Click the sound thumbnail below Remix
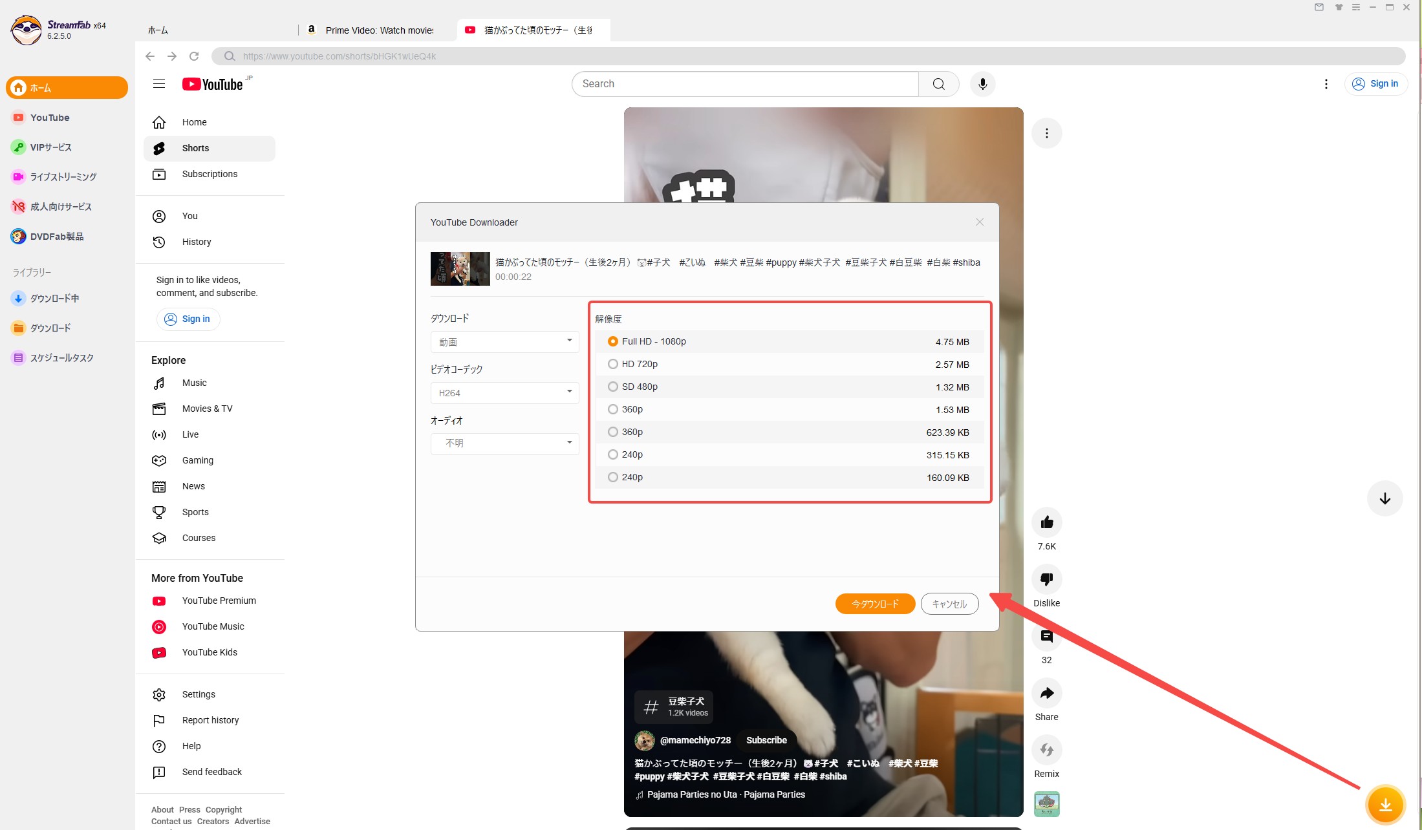 coord(1046,804)
